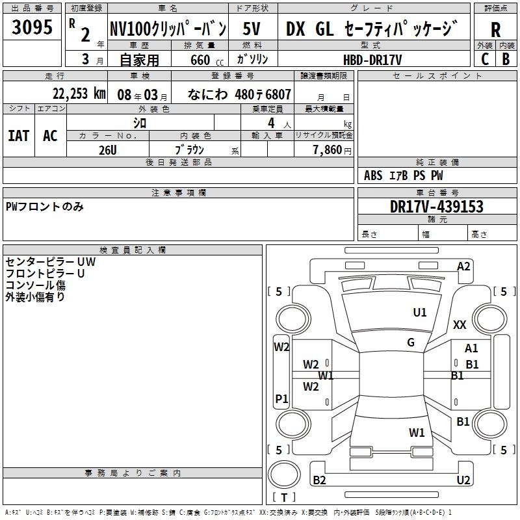Select inspector note コンソール傷
The image size is (520, 520).
tap(35, 285)
